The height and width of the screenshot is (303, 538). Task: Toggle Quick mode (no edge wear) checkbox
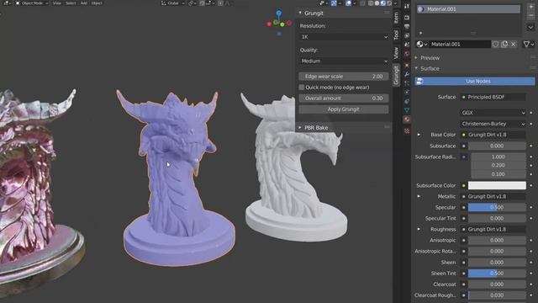302,88
